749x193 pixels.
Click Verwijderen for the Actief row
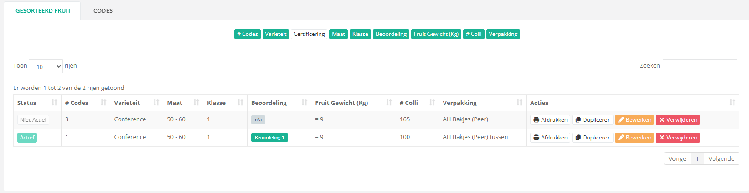(678, 138)
